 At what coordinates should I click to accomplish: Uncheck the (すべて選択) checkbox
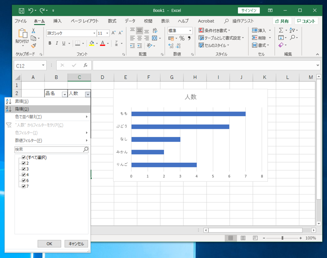pyautogui.click(x=24, y=157)
